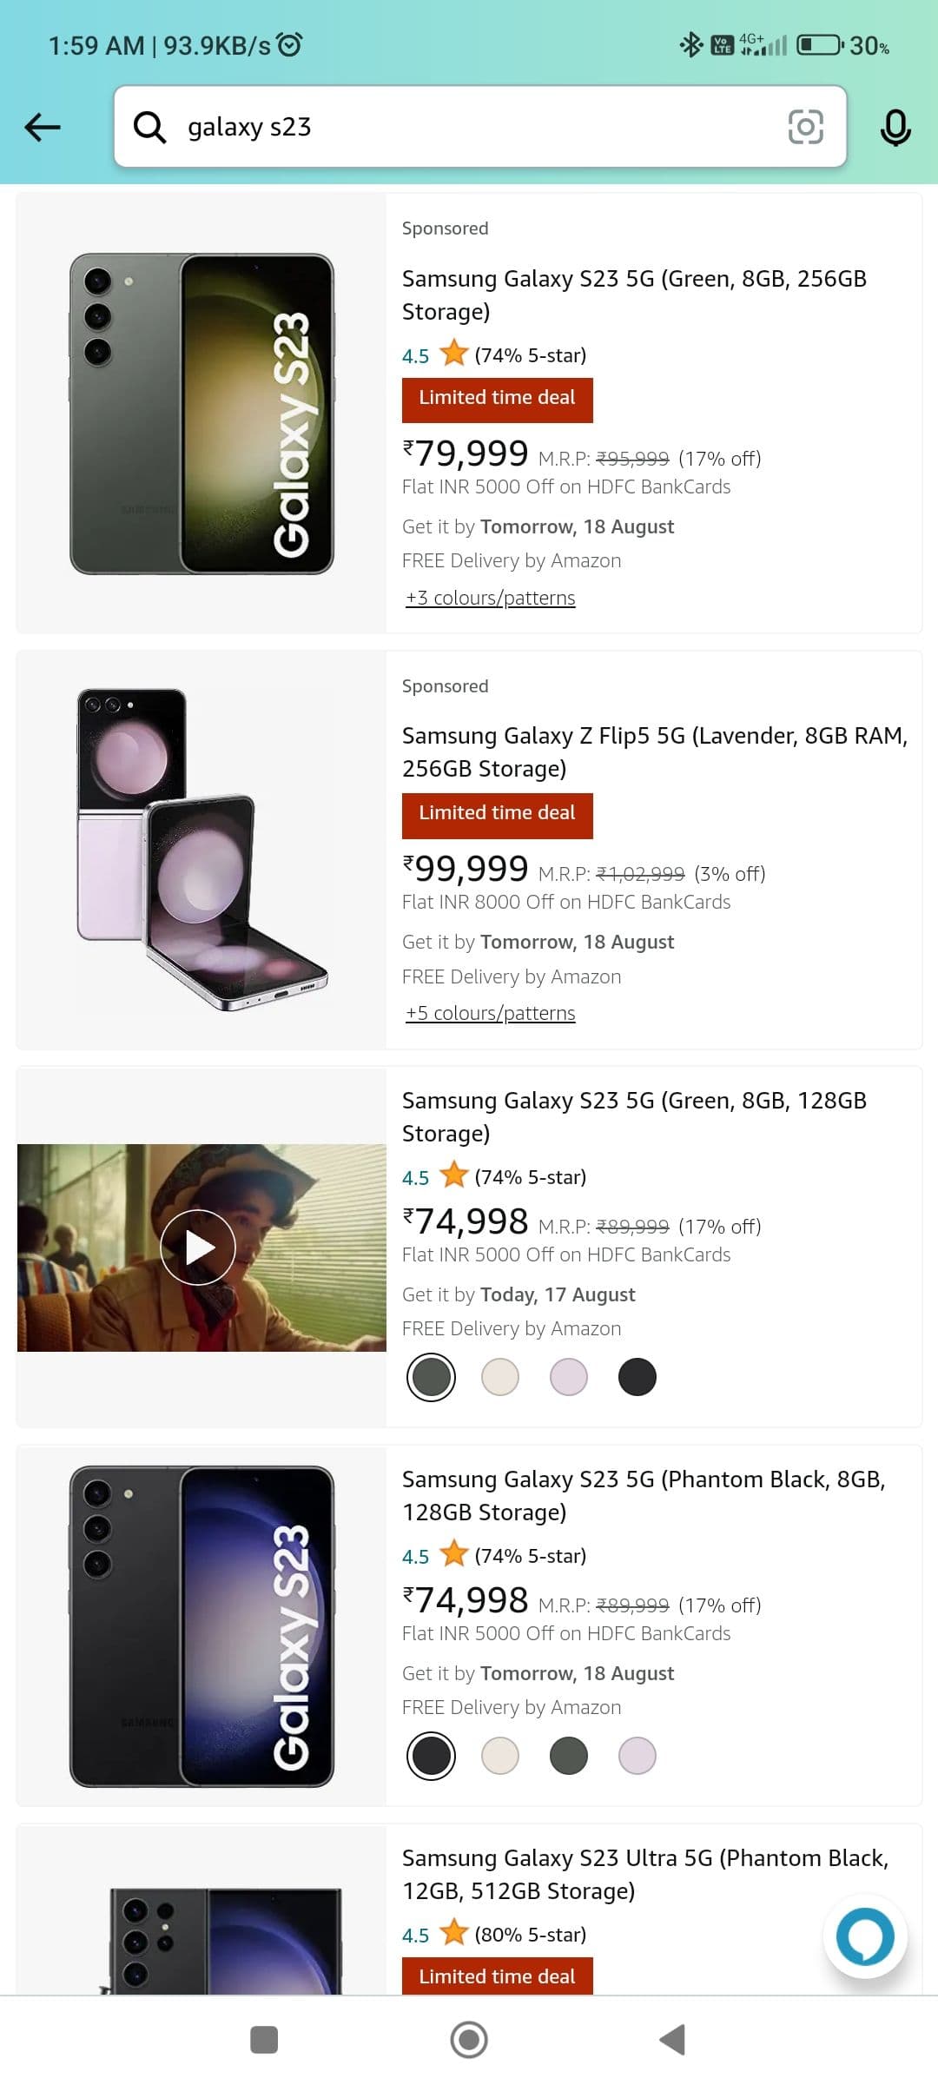Select lavender swatch on Phantom Black listing

coord(637,1756)
